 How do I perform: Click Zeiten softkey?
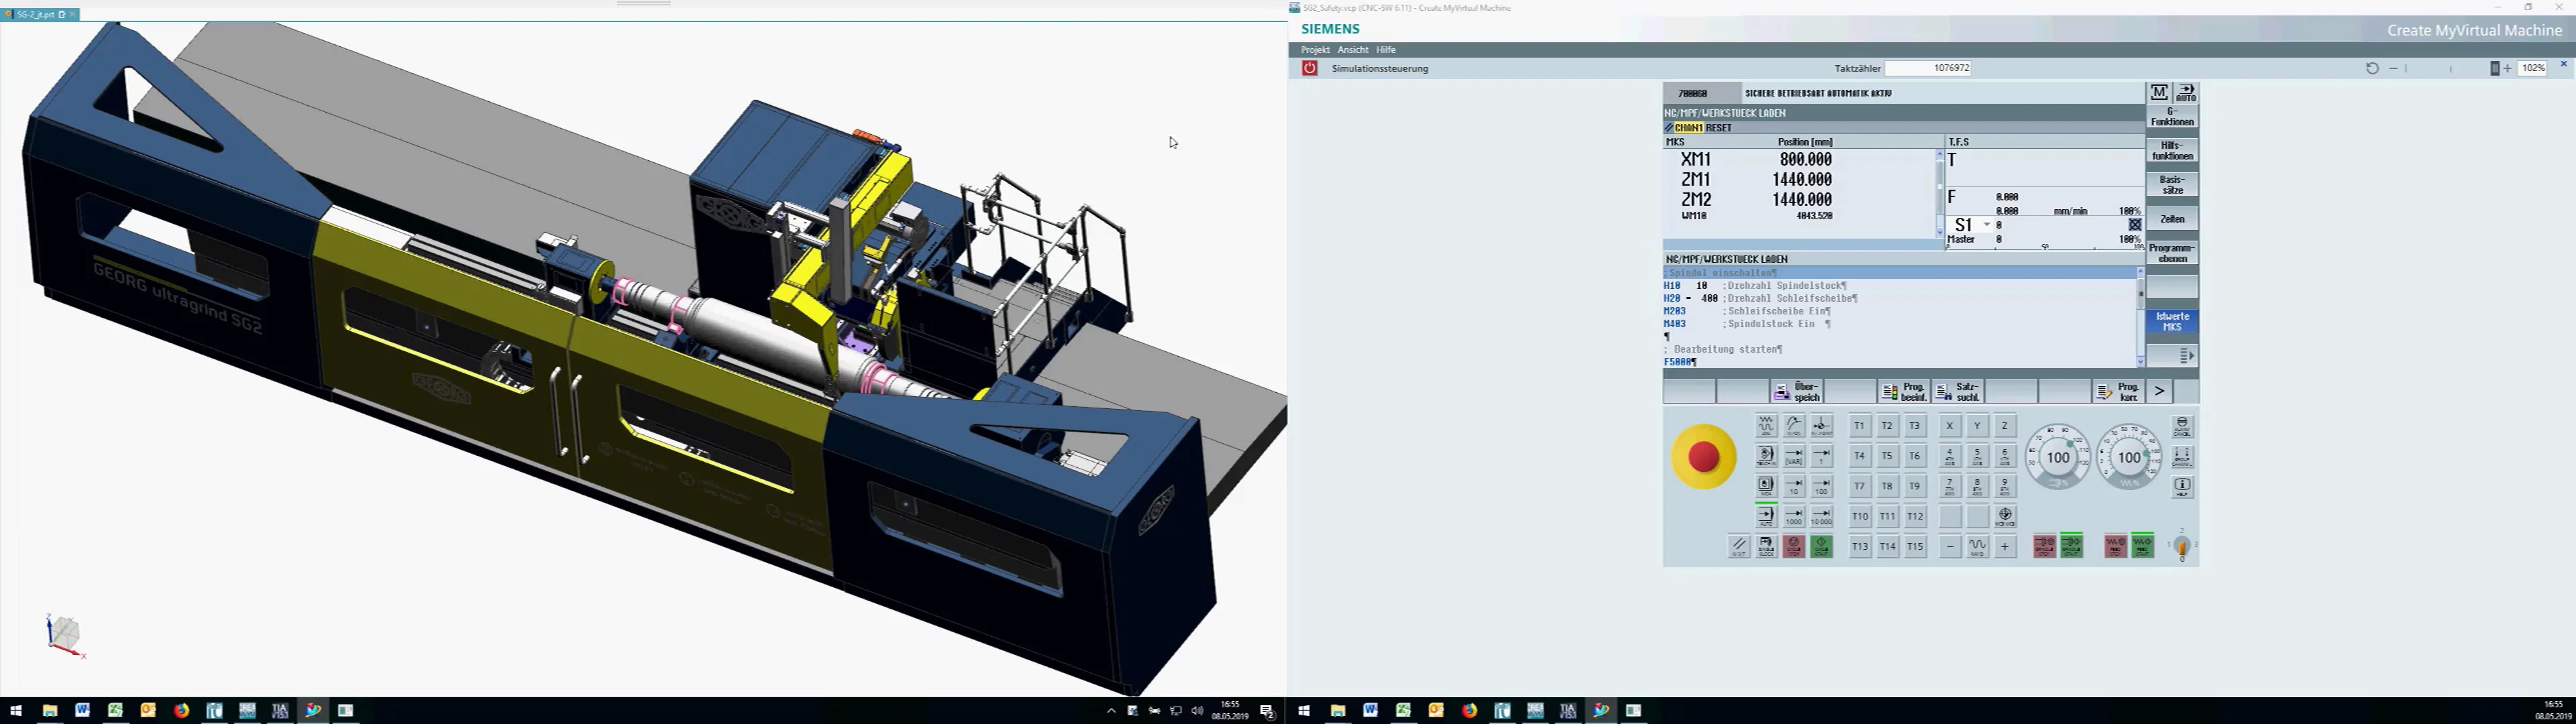coord(2173,219)
